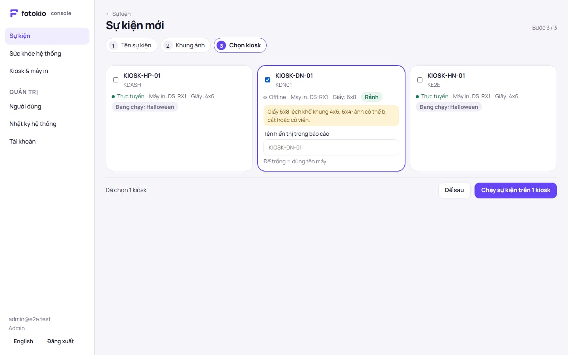Screen dimensions: 568x355
Task: Click the Bước 3 / 3 step indicator
Action: [544, 28]
